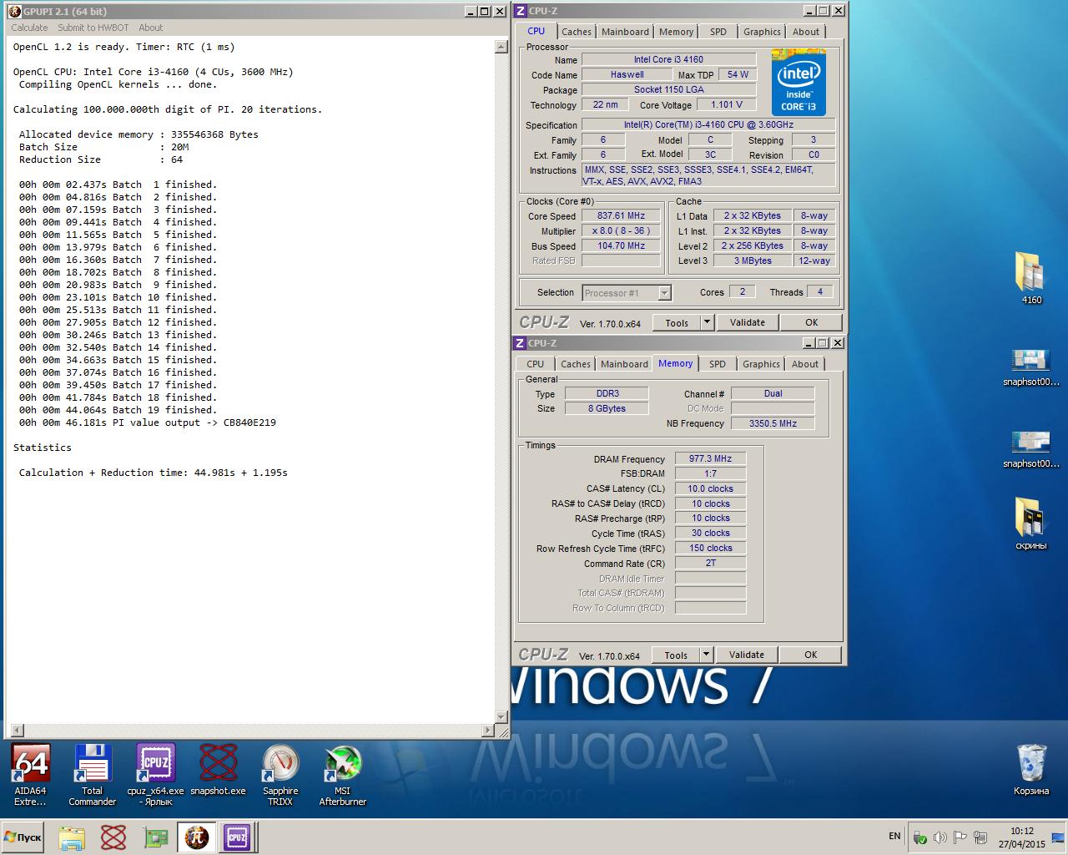Launch Total Commander from the desktop

pyautogui.click(x=92, y=774)
